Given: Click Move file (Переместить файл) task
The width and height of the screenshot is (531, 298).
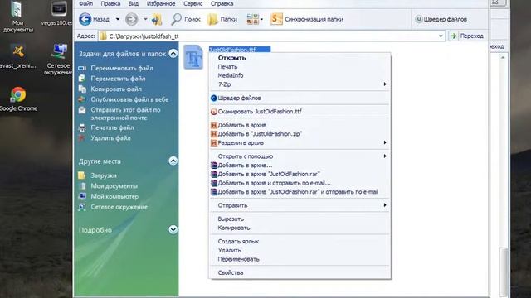Looking at the screenshot, I should 118,79.
